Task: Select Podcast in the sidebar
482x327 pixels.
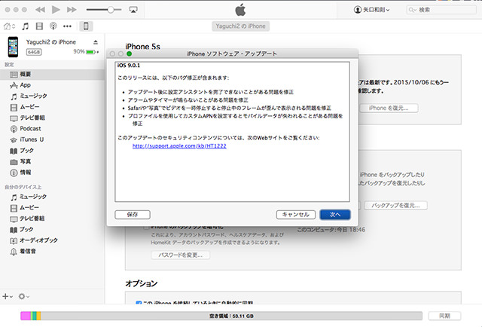Action: click(52, 129)
